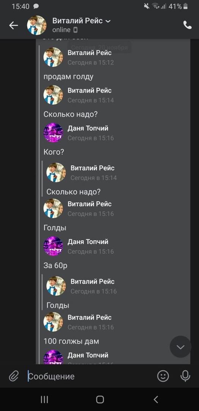Expand the dropdown chevron beside Виталий Рейс in the header
The height and width of the screenshot is (411, 199).
[x=108, y=21]
